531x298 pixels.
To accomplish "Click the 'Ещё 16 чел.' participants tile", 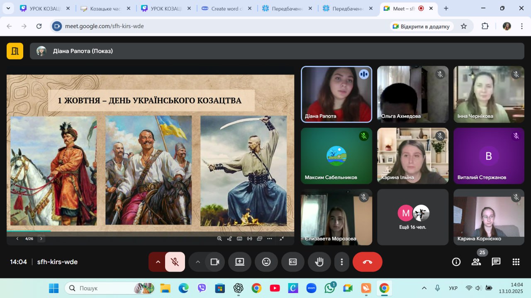I will (x=413, y=217).
